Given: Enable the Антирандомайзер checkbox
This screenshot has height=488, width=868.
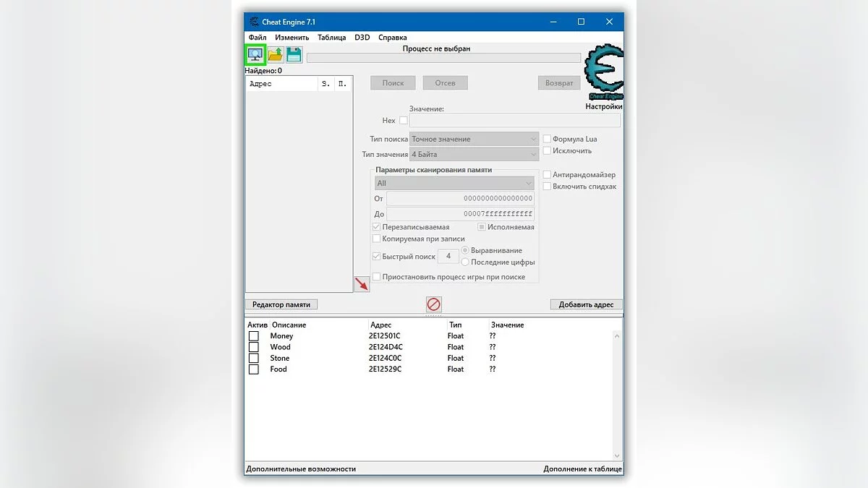Looking at the screenshot, I should 547,175.
